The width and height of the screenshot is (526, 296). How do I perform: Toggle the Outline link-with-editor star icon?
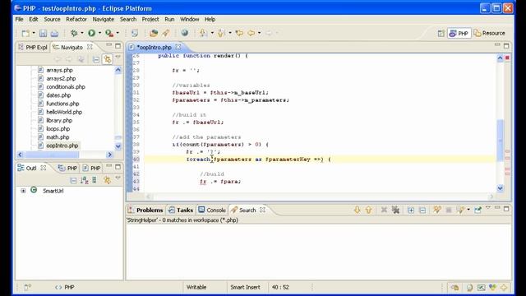pyautogui.click(x=107, y=181)
